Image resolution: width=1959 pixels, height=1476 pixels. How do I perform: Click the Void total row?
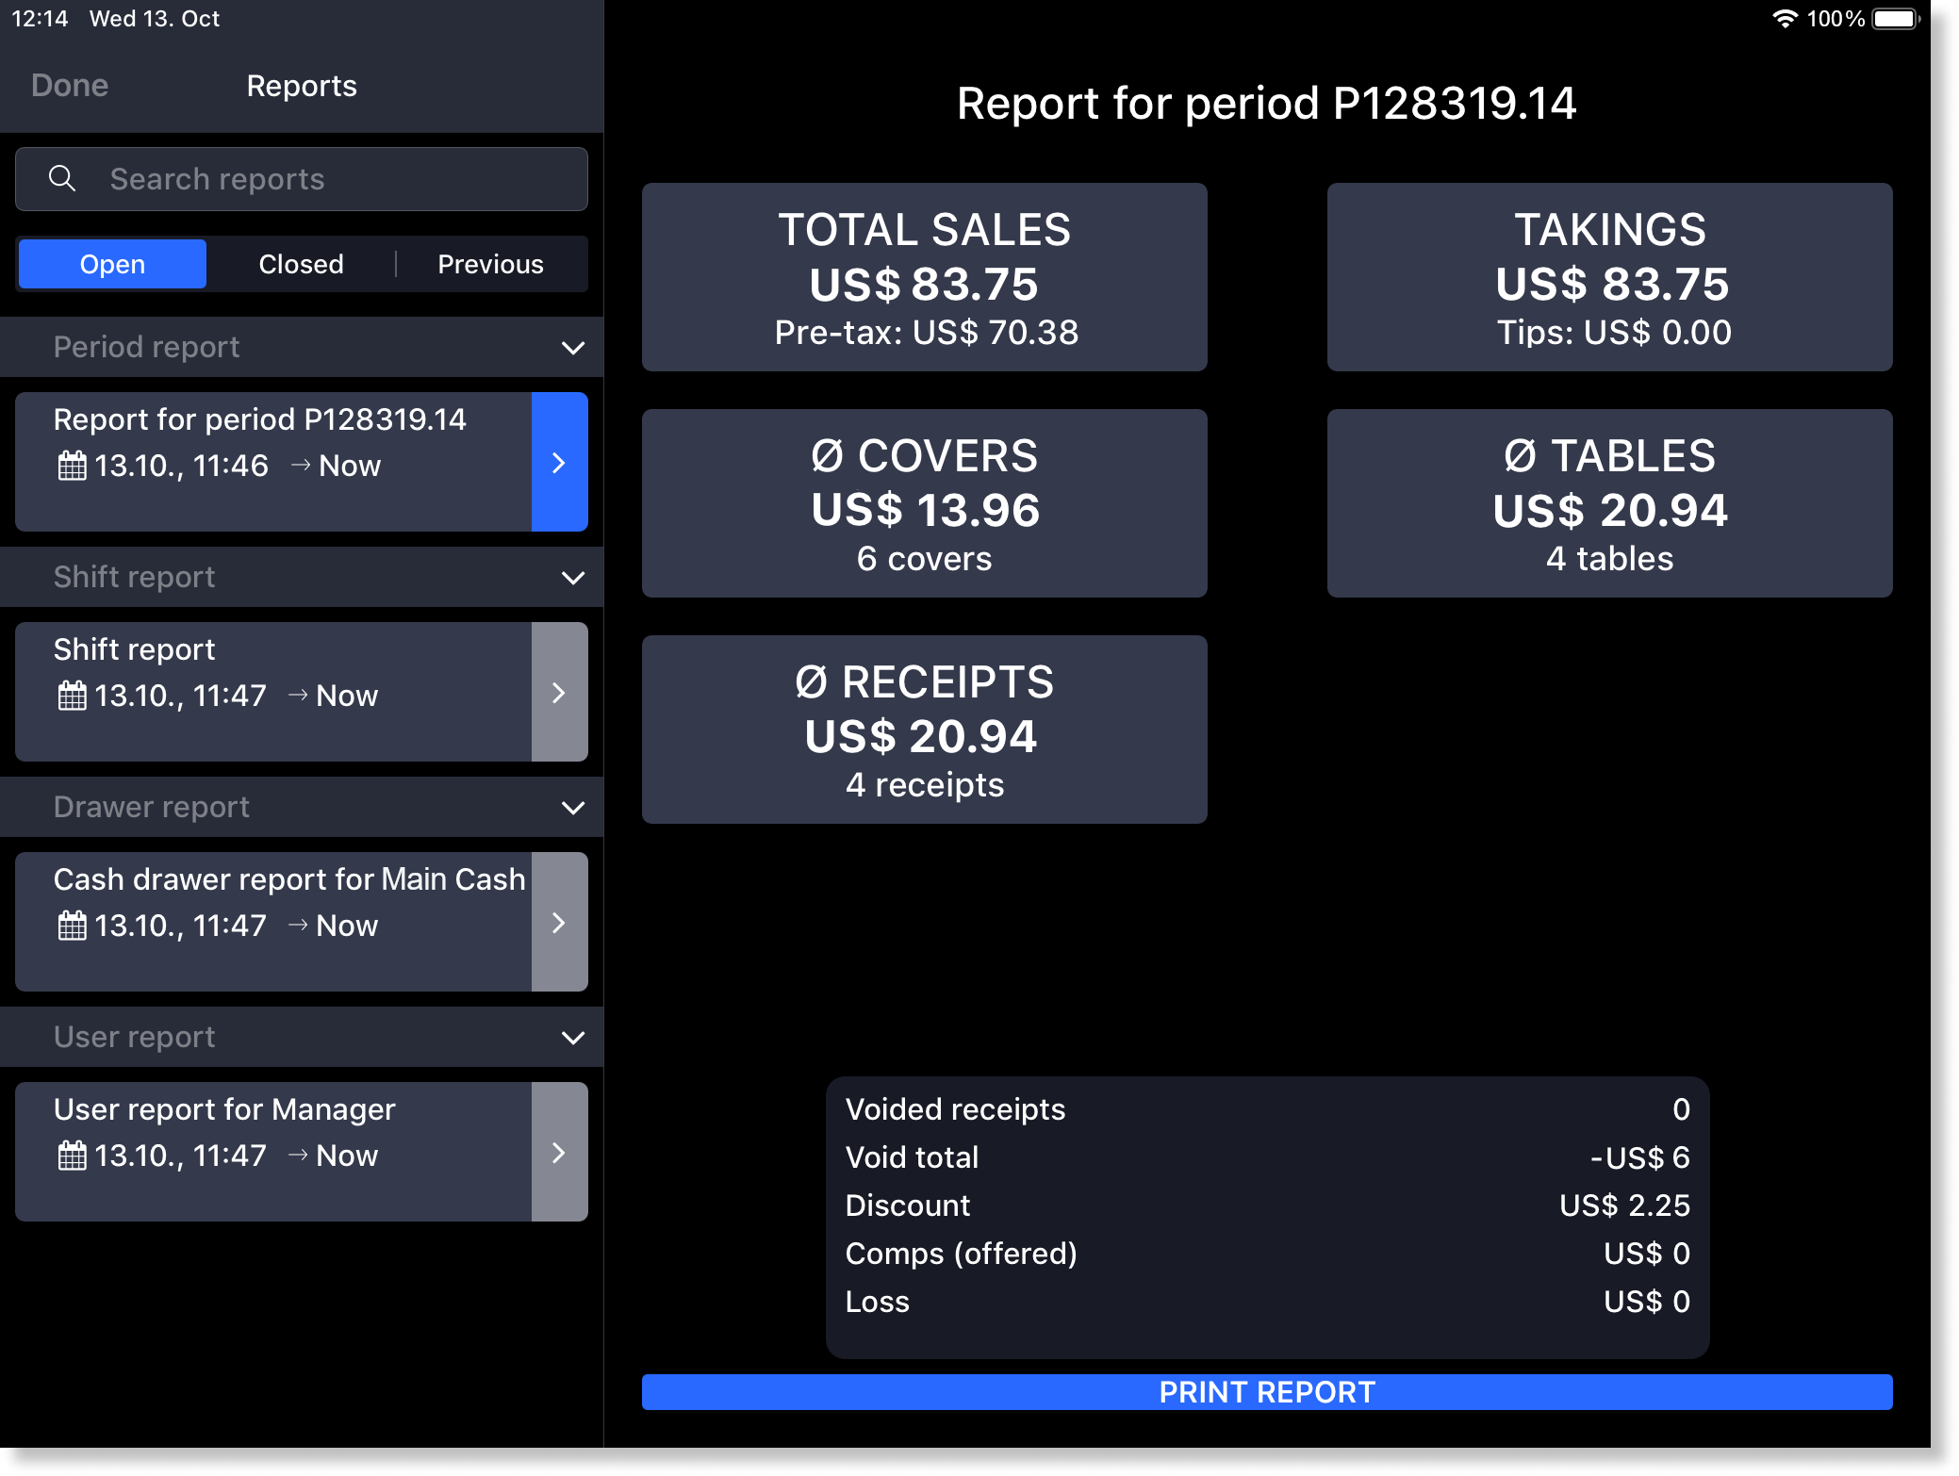1267,1157
